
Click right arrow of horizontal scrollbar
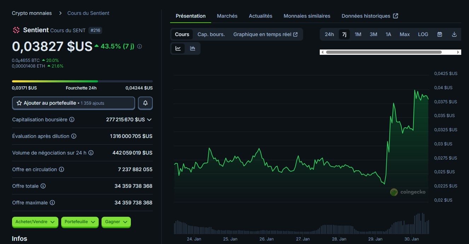458,52
